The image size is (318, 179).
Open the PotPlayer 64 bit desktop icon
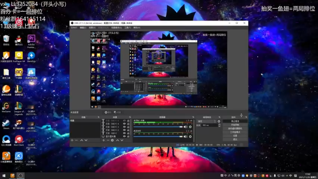pyautogui.click(x=19, y=58)
